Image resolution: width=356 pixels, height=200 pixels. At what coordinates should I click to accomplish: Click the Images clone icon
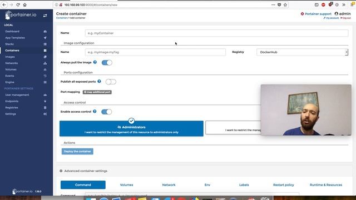tap(45, 57)
